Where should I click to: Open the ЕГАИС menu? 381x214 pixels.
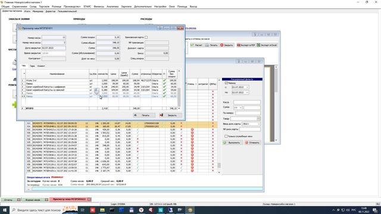(88, 7)
